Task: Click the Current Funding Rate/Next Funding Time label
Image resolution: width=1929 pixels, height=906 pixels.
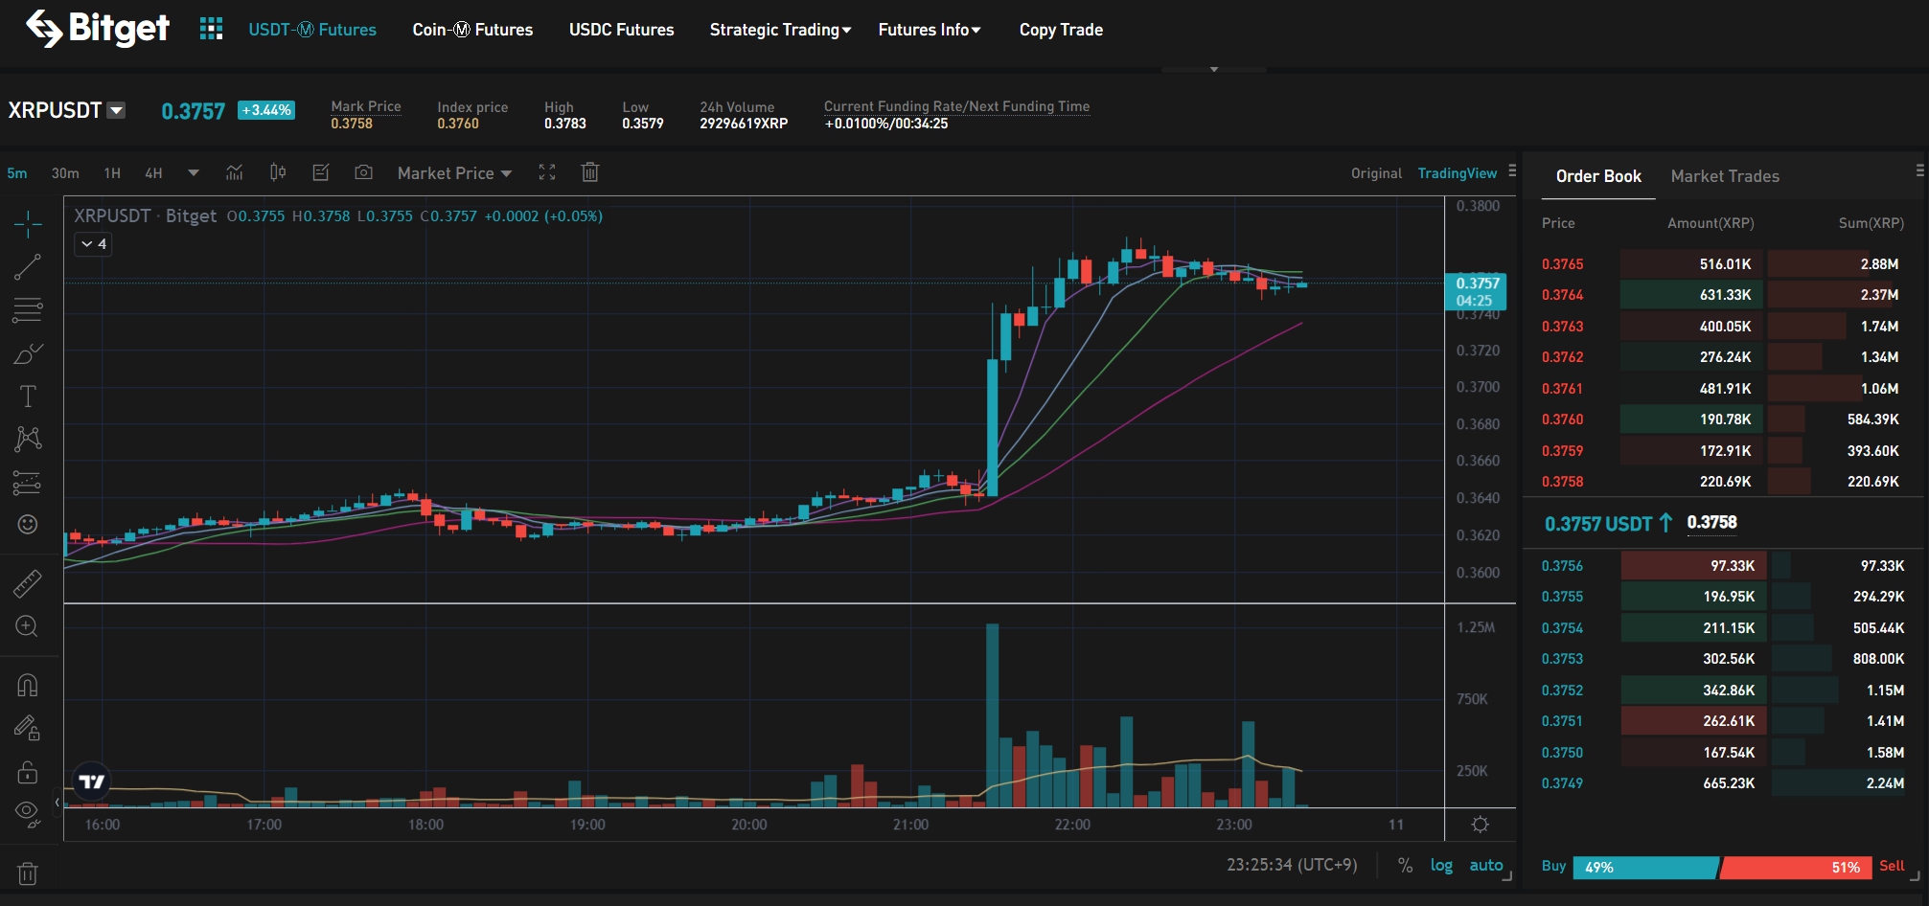Action: click(x=956, y=106)
